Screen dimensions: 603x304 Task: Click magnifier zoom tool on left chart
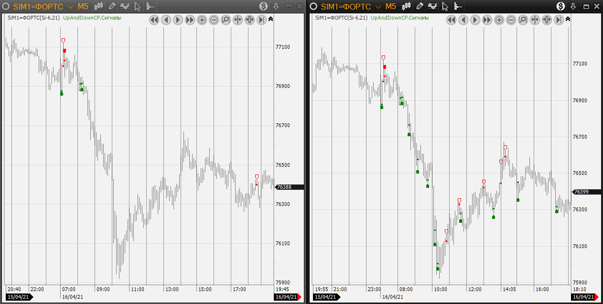pos(226,20)
